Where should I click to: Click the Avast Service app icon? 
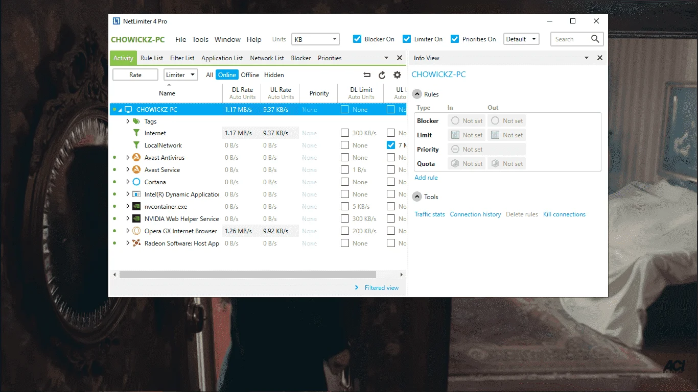[136, 170]
